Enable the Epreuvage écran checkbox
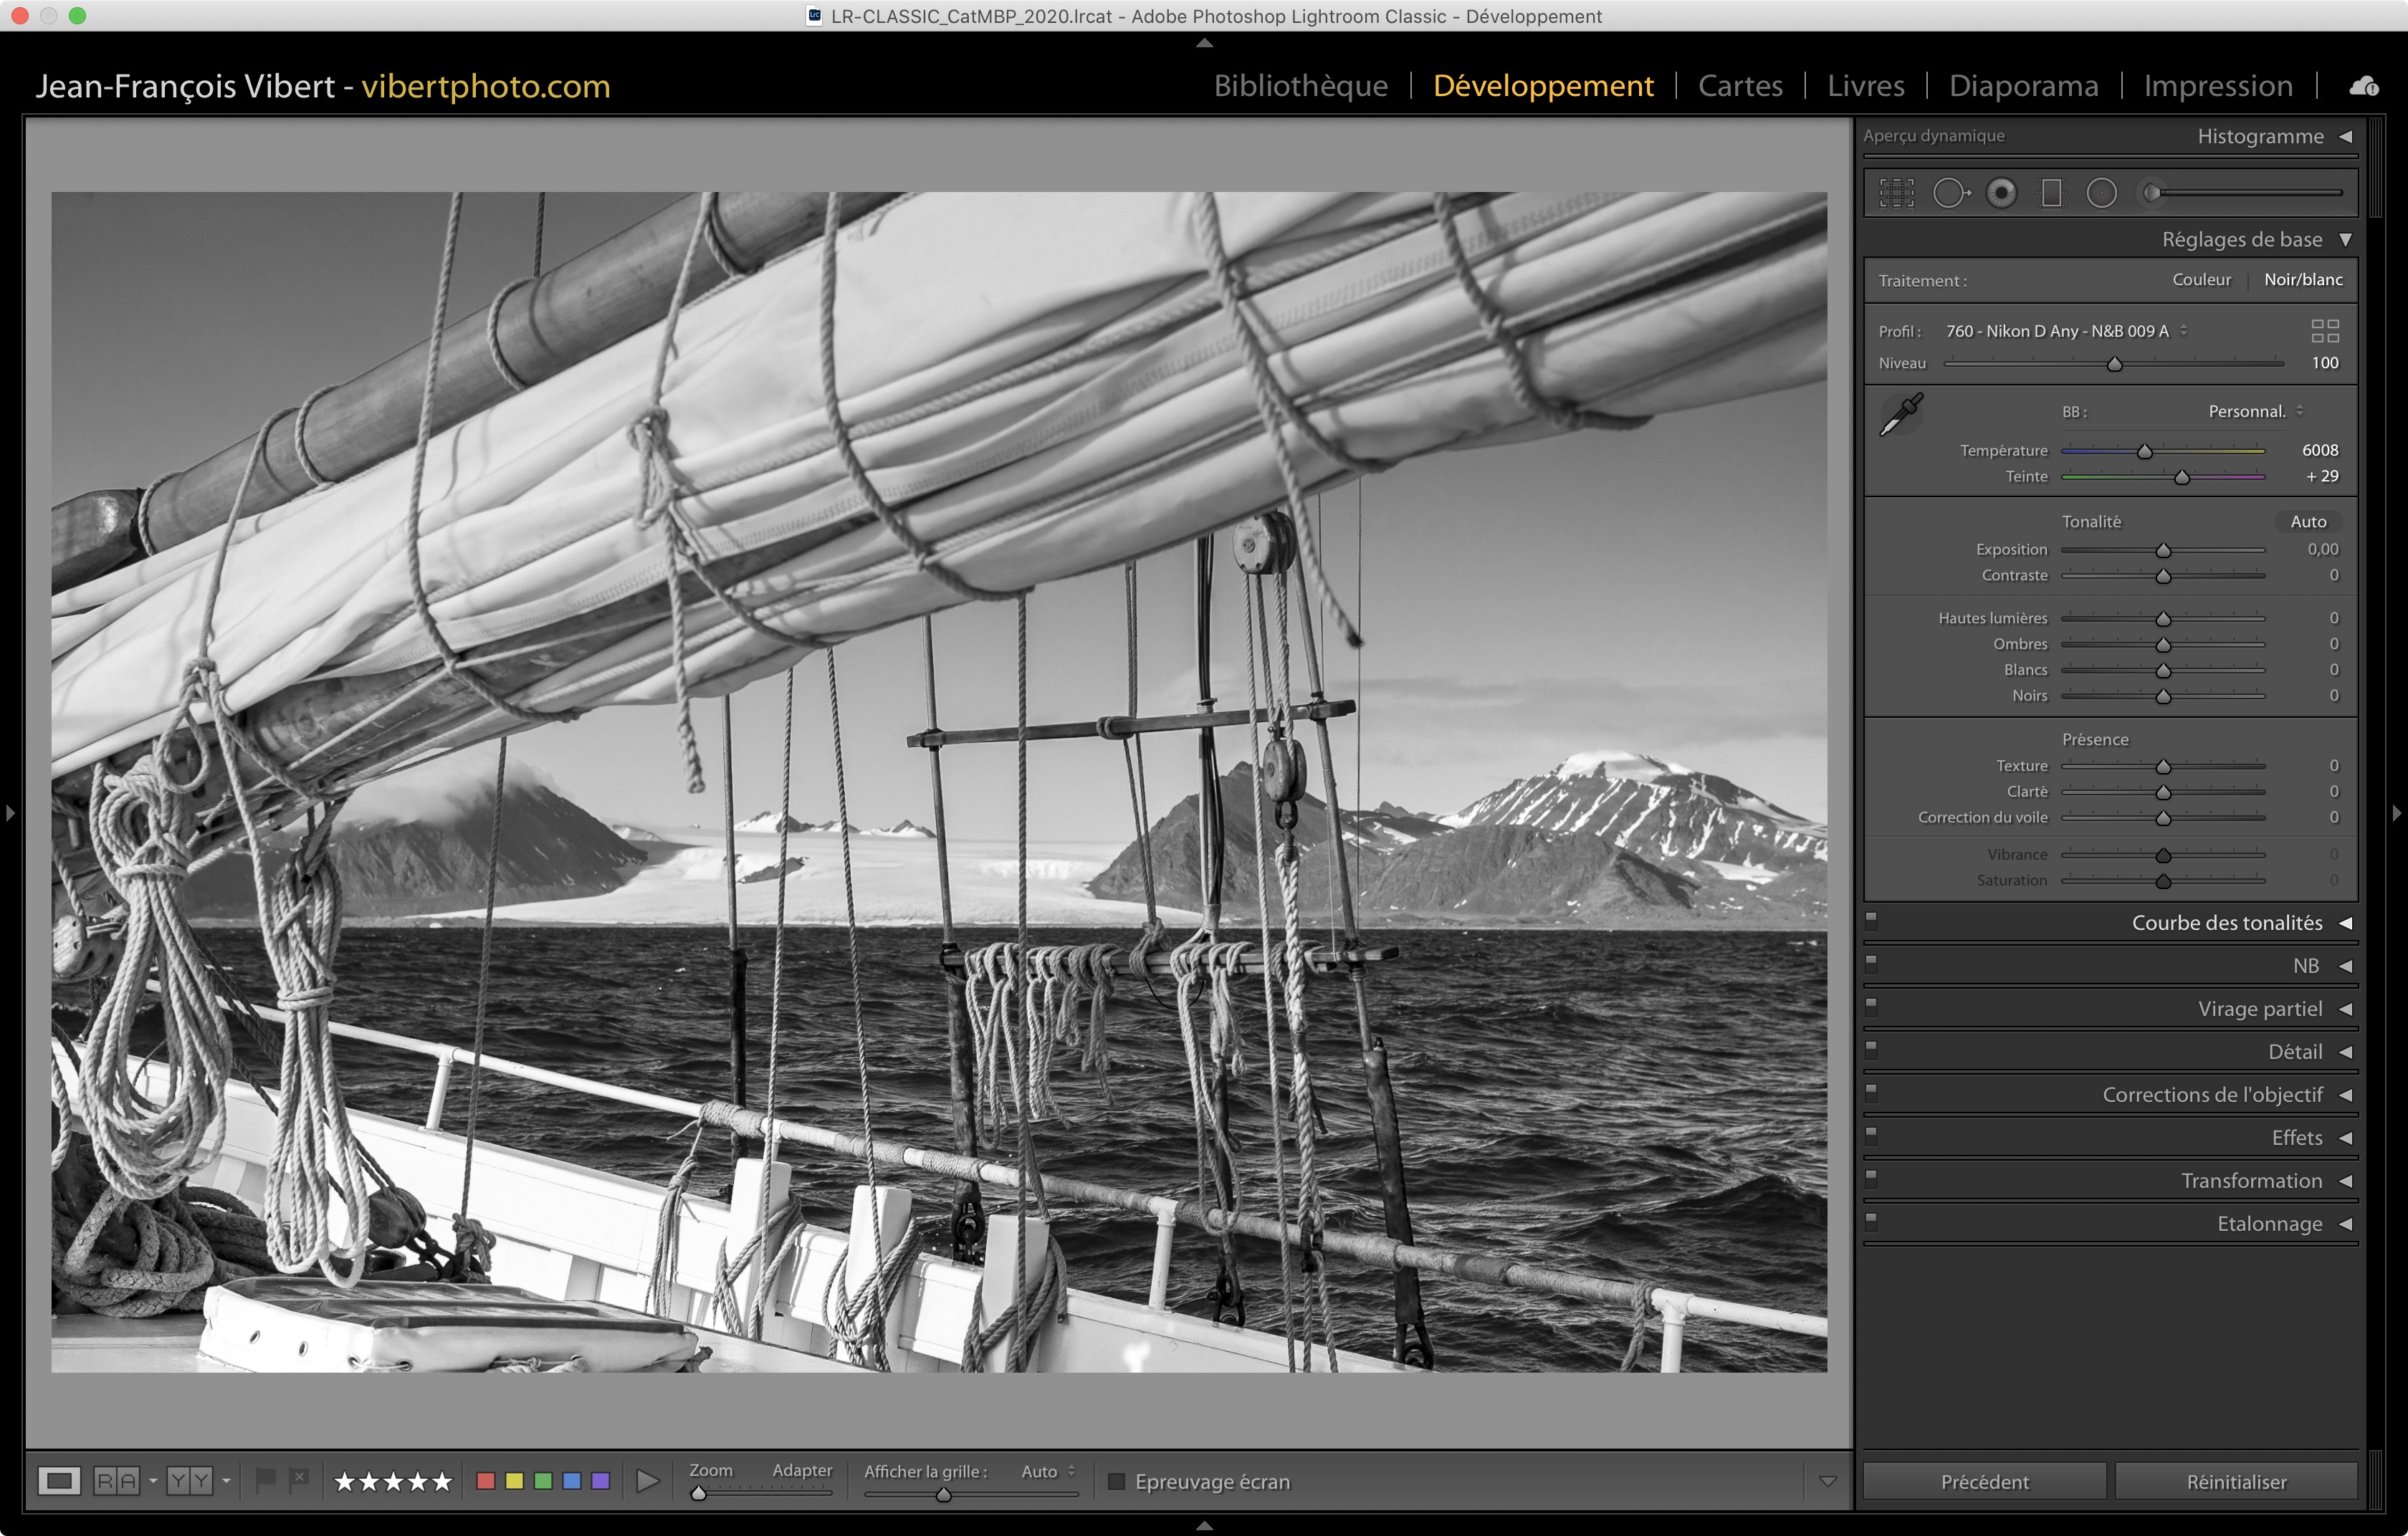The width and height of the screenshot is (2408, 1536). (x=1117, y=1481)
